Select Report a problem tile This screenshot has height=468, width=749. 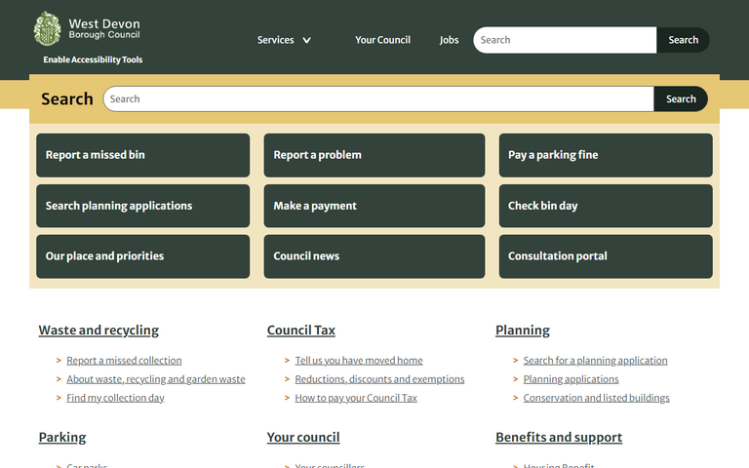pyautogui.click(x=374, y=155)
